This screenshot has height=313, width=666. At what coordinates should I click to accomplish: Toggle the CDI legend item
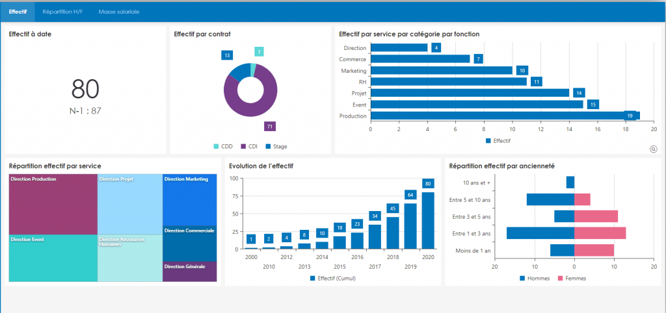click(x=250, y=146)
